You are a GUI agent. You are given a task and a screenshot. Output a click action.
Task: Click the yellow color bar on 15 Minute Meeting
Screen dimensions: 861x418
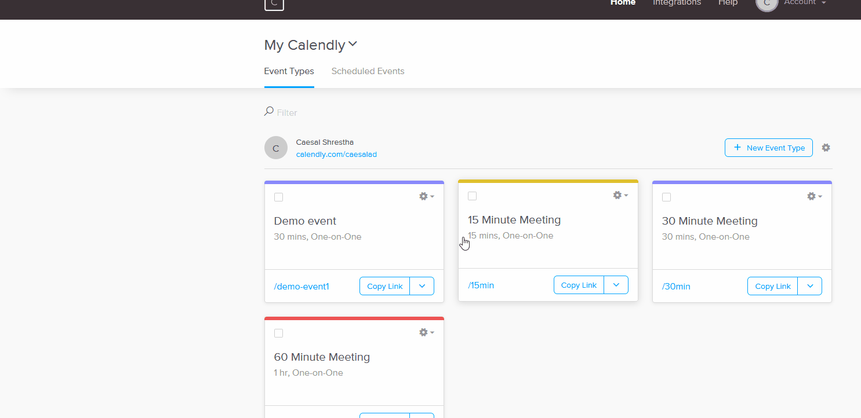(x=548, y=181)
